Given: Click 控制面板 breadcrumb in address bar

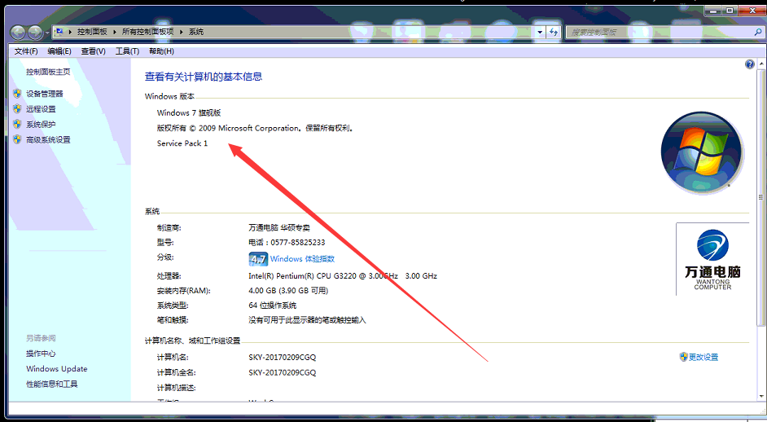Looking at the screenshot, I should point(92,32).
